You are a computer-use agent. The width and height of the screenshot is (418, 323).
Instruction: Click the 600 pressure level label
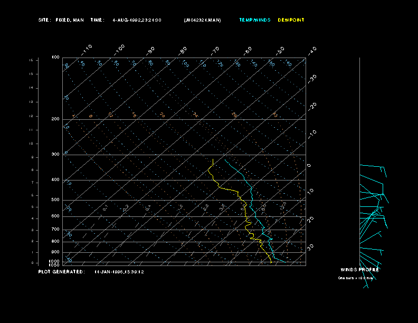[55, 216]
